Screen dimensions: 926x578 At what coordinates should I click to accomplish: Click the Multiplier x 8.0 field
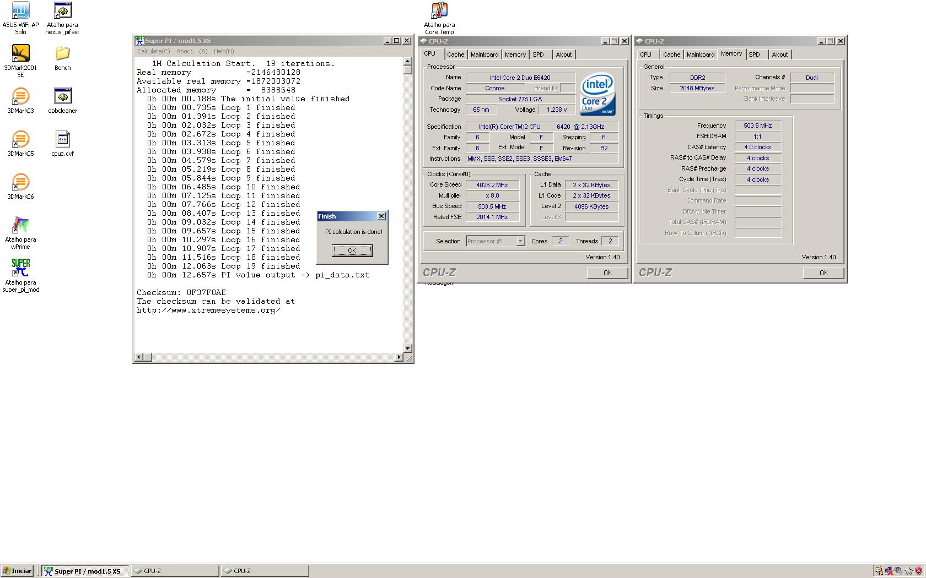pos(492,195)
